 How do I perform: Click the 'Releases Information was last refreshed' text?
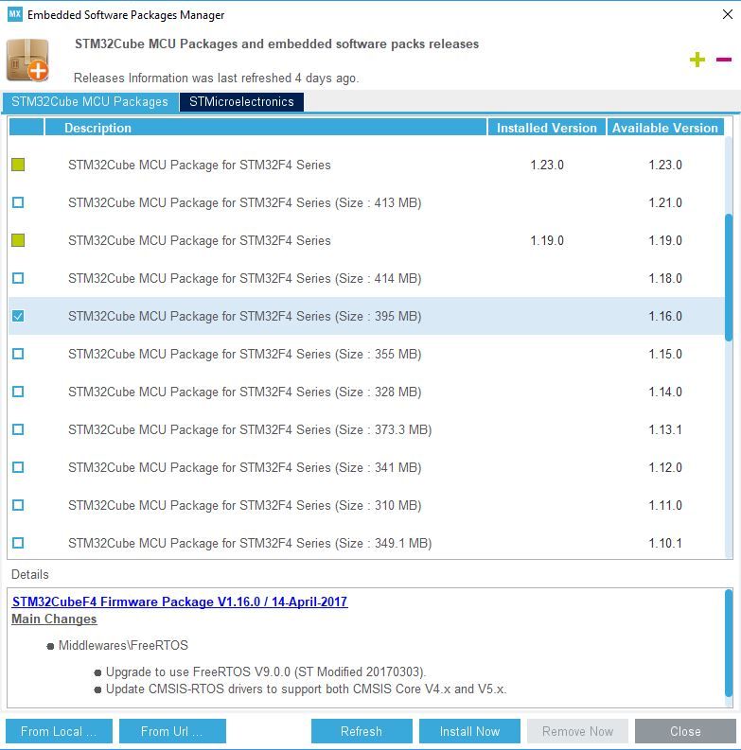tap(216, 78)
